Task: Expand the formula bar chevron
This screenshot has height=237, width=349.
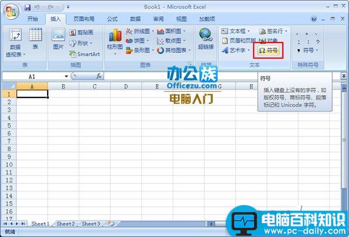Action: 344,76
